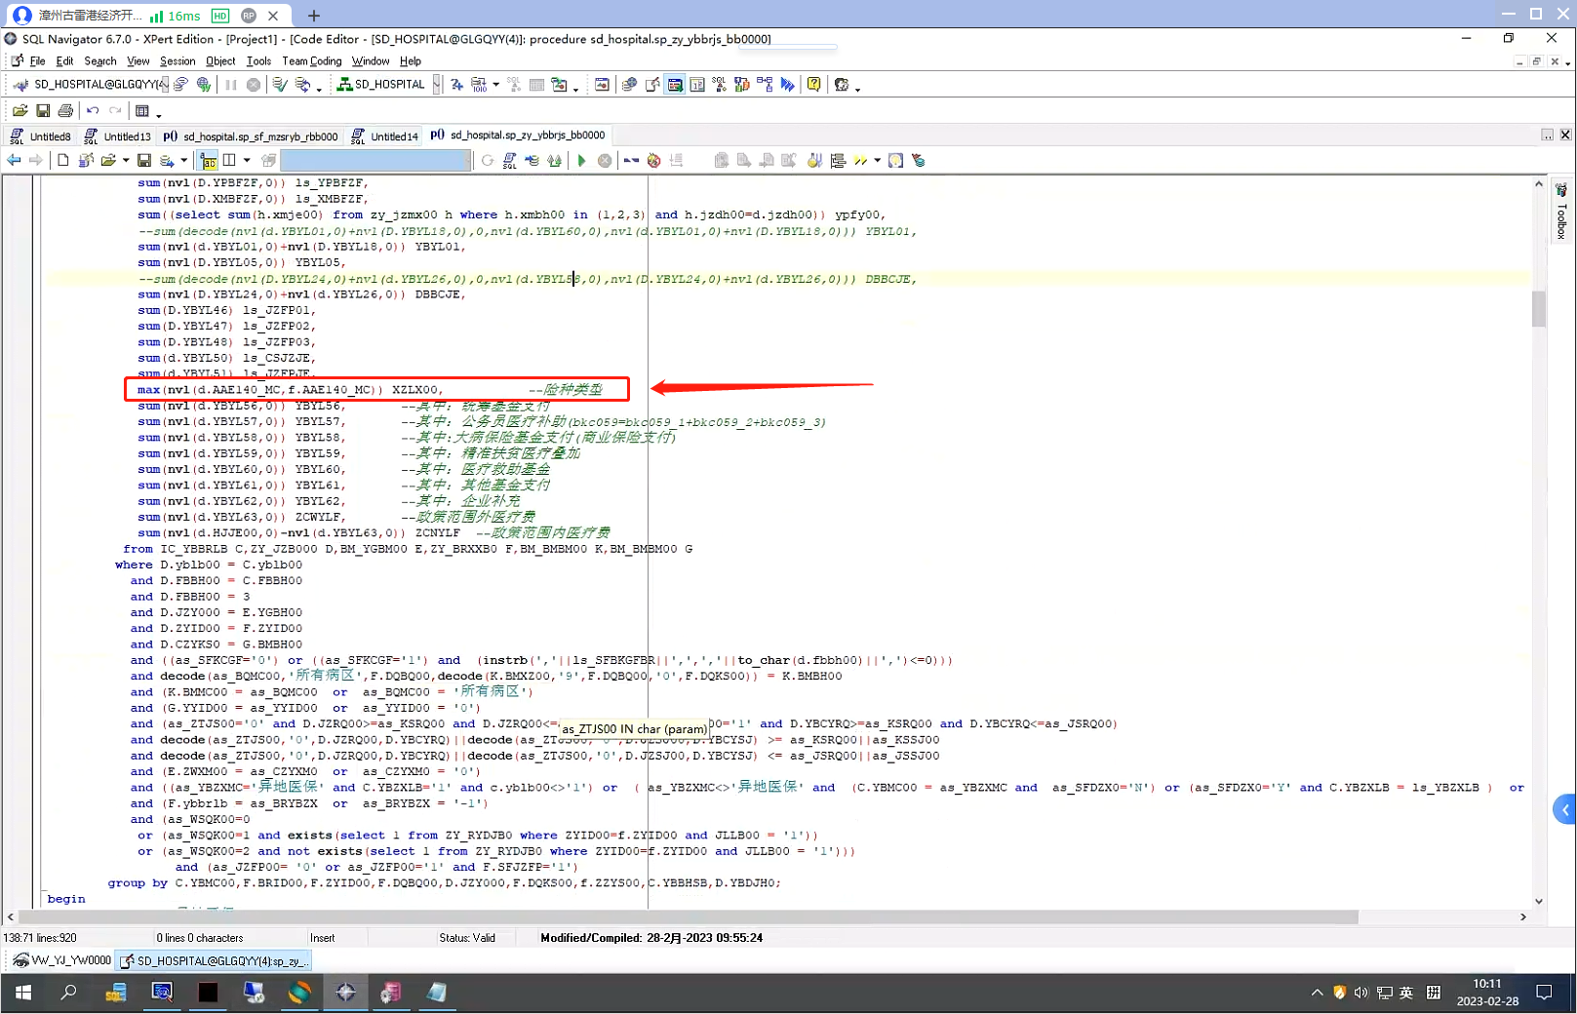Toggle the split pane layout button
This screenshot has width=1577, height=1014.
229,161
